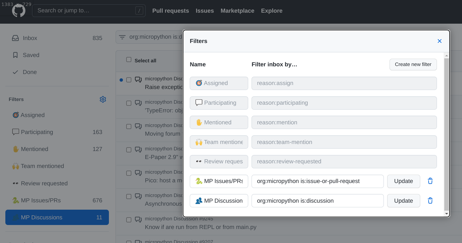
Task: Click discussion icon on 'Asynchronous' row
Action: pos(138,196)
